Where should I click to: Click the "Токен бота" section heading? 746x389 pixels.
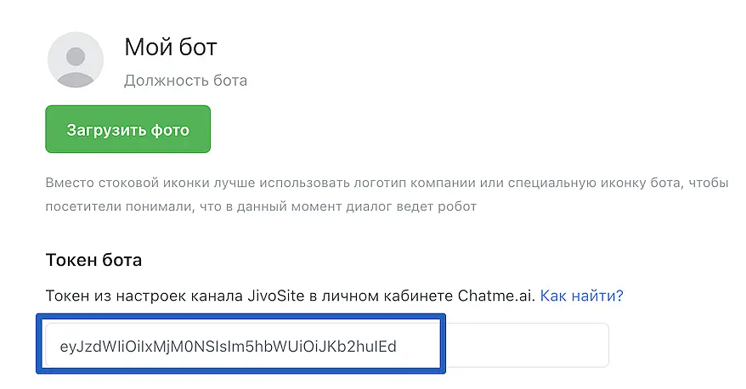pos(93,259)
